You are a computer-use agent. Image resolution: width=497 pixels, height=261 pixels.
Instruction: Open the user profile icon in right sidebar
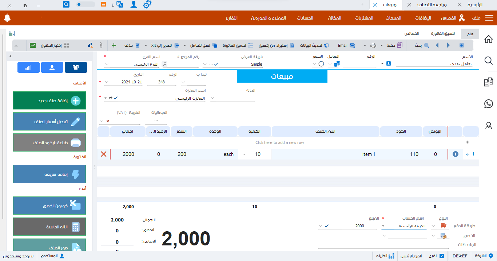click(x=489, y=125)
